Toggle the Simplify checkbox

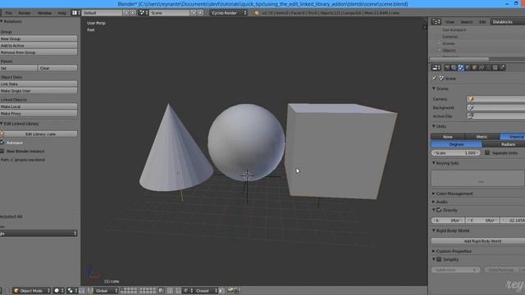pyautogui.click(x=439, y=259)
